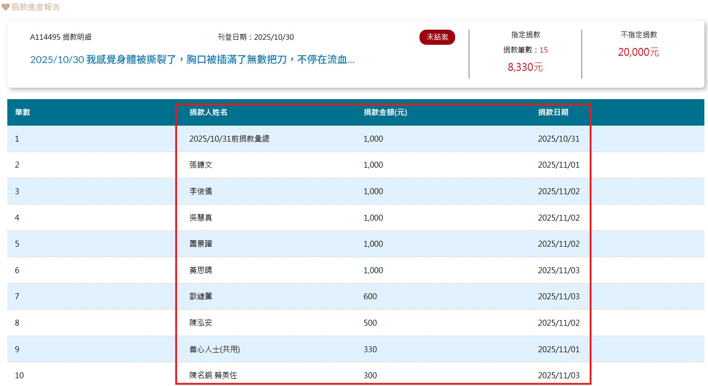Screen dimensions: 708x386
Task: Select the 20,000元 undesignated donation amount
Action: coord(638,53)
